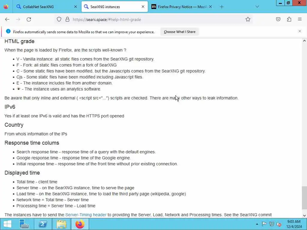Click the 'Network time = Total time' item
Viewport: 307px width, 230px height.
52,200
